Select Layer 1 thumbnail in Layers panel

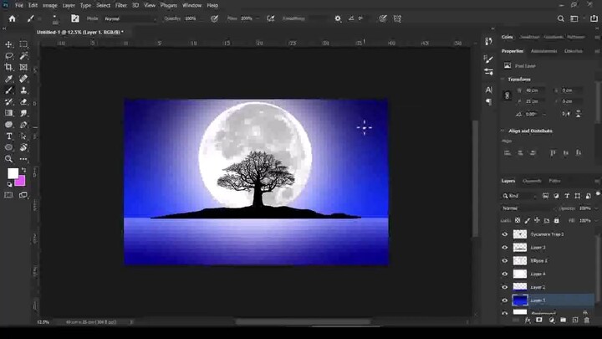tap(520, 300)
